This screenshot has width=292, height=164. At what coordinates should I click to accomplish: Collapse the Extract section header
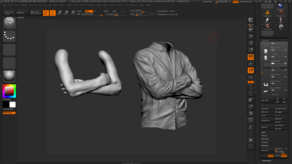pyautogui.click(x=265, y=145)
